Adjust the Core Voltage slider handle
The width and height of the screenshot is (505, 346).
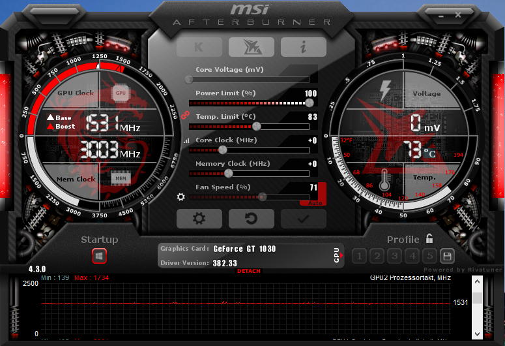click(189, 79)
